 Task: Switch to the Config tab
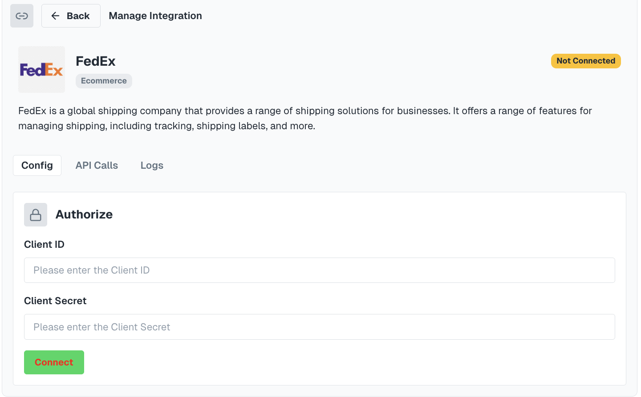[x=37, y=166]
